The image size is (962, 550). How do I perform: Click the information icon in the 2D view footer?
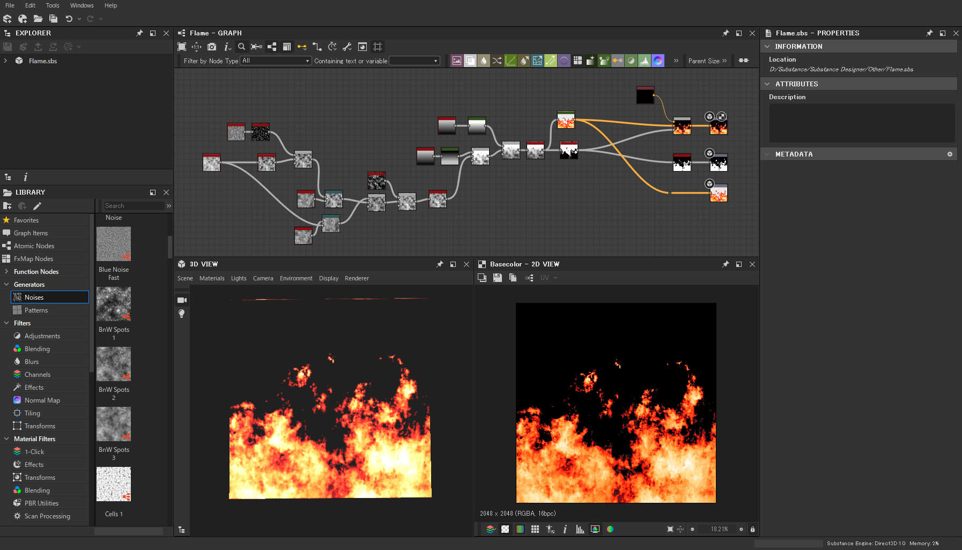pyautogui.click(x=565, y=529)
